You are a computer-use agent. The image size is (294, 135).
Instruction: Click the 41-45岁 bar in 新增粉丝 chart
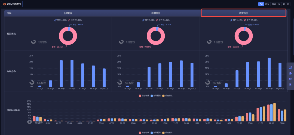click(170, 74)
